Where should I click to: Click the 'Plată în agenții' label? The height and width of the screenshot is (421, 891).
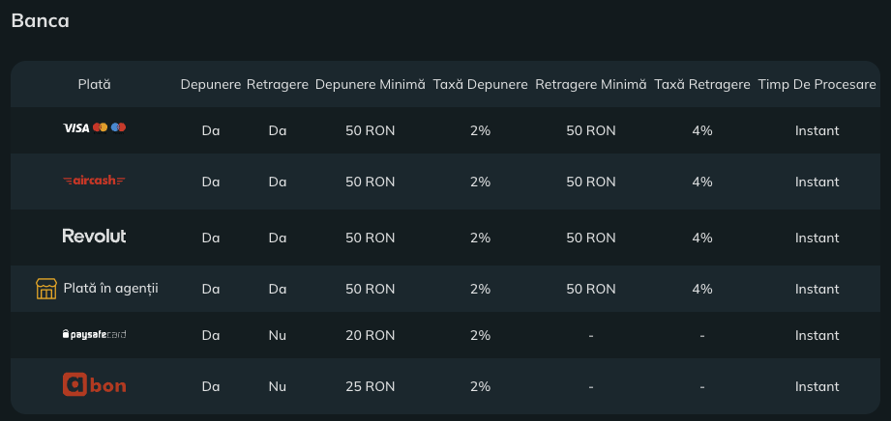click(111, 289)
